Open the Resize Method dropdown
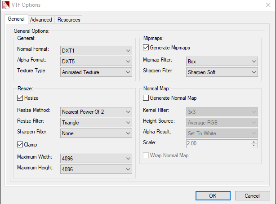The image size is (276, 204). coord(96,111)
